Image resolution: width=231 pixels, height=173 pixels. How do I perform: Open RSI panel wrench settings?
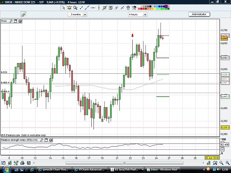pos(42,140)
